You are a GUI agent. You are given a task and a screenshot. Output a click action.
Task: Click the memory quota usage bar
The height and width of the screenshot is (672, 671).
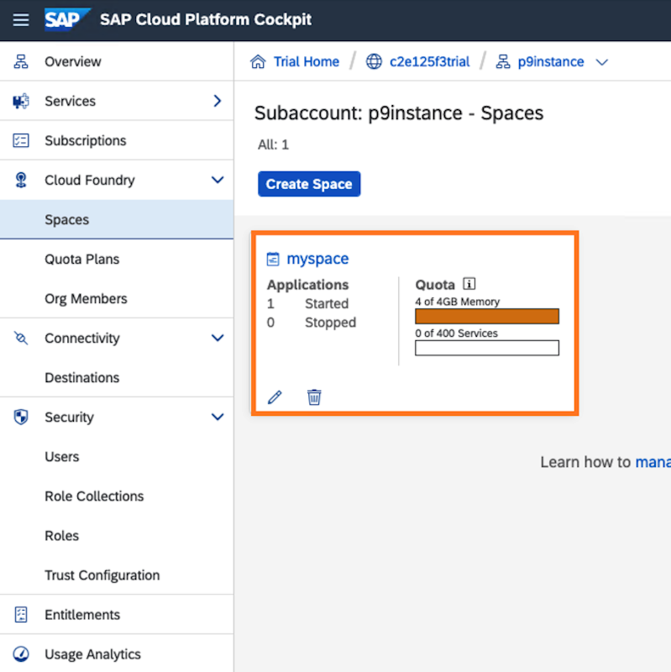487,316
